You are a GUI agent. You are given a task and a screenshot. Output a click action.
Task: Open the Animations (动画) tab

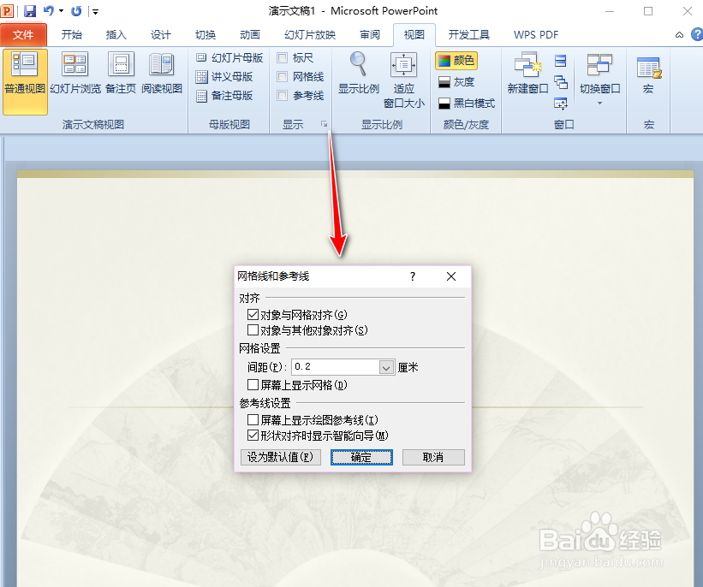[250, 35]
